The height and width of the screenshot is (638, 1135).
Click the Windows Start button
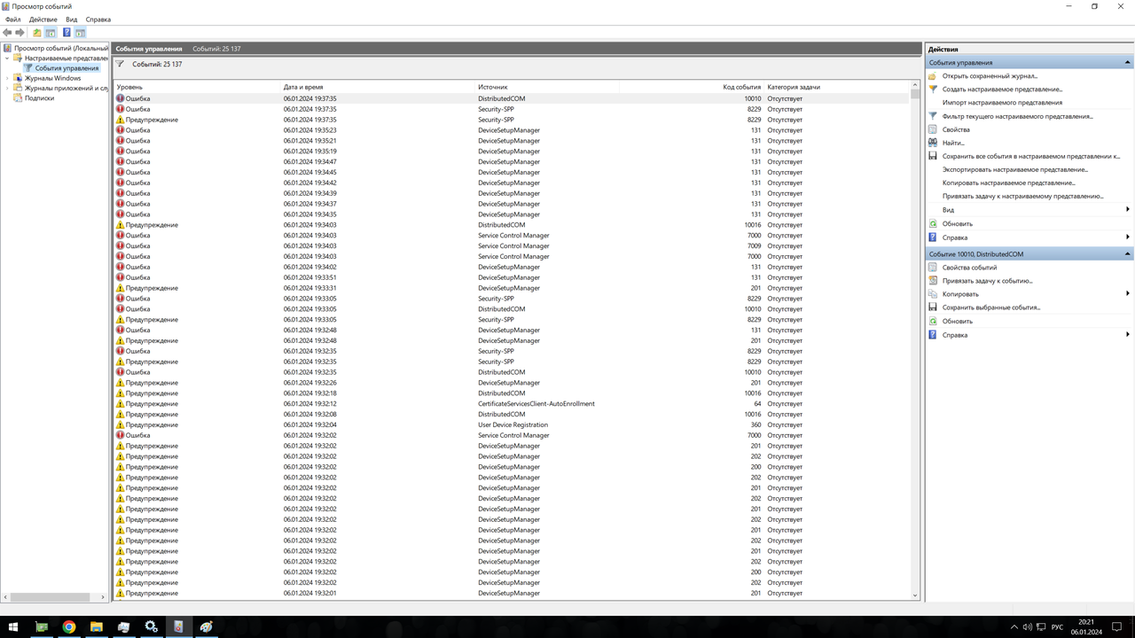(x=13, y=626)
